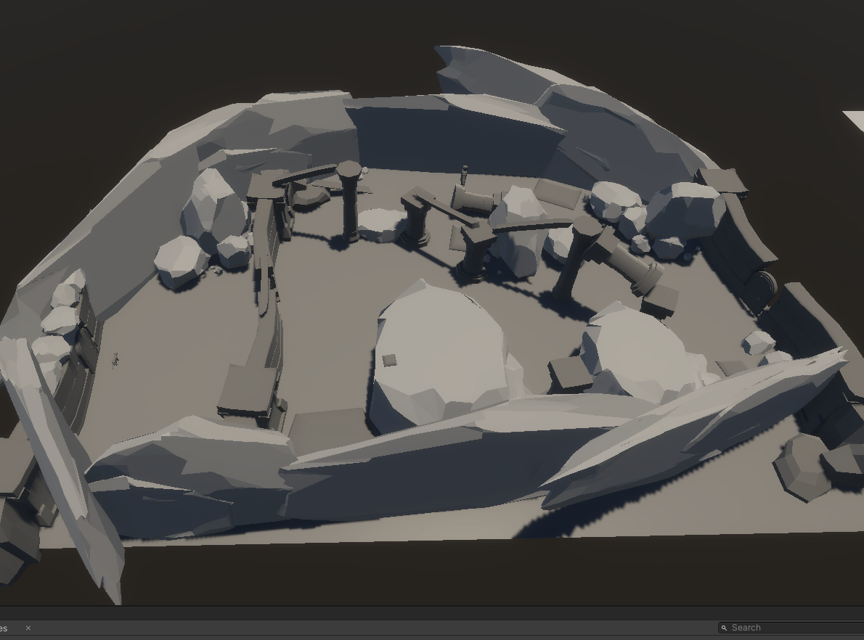Select the partially visible tab ending in 'es'
Image resolution: width=864 pixels, height=640 pixels.
click(4, 628)
